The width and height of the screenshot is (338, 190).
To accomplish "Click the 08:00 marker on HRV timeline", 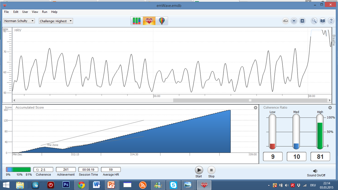I will tap(312, 96).
